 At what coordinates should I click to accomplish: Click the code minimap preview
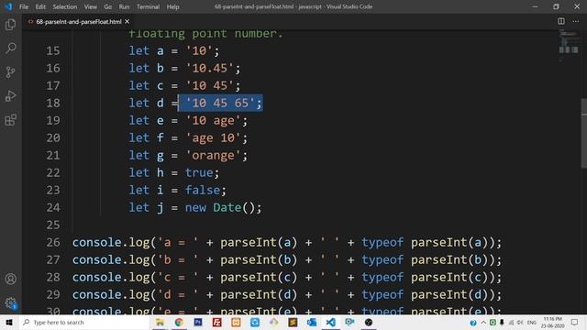569,46
